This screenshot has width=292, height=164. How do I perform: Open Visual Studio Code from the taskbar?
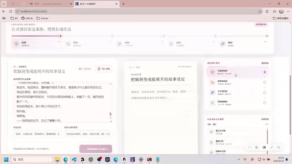coord(74,159)
